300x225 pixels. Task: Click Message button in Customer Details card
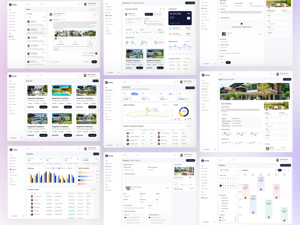(157, 14)
